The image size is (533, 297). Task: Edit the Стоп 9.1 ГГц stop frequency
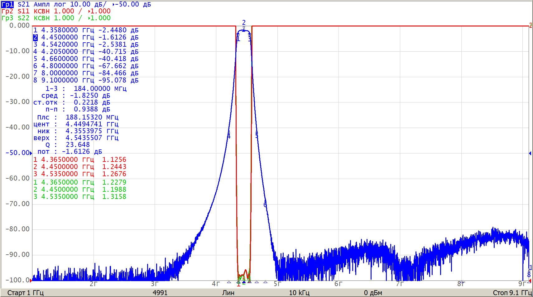pos(512,293)
